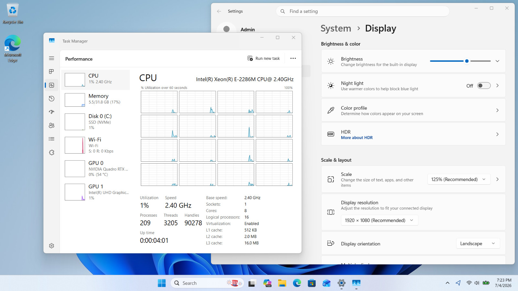This screenshot has height=291, width=518.
Task: Open Services page in Task Manager sidebar
Action: coord(51,152)
